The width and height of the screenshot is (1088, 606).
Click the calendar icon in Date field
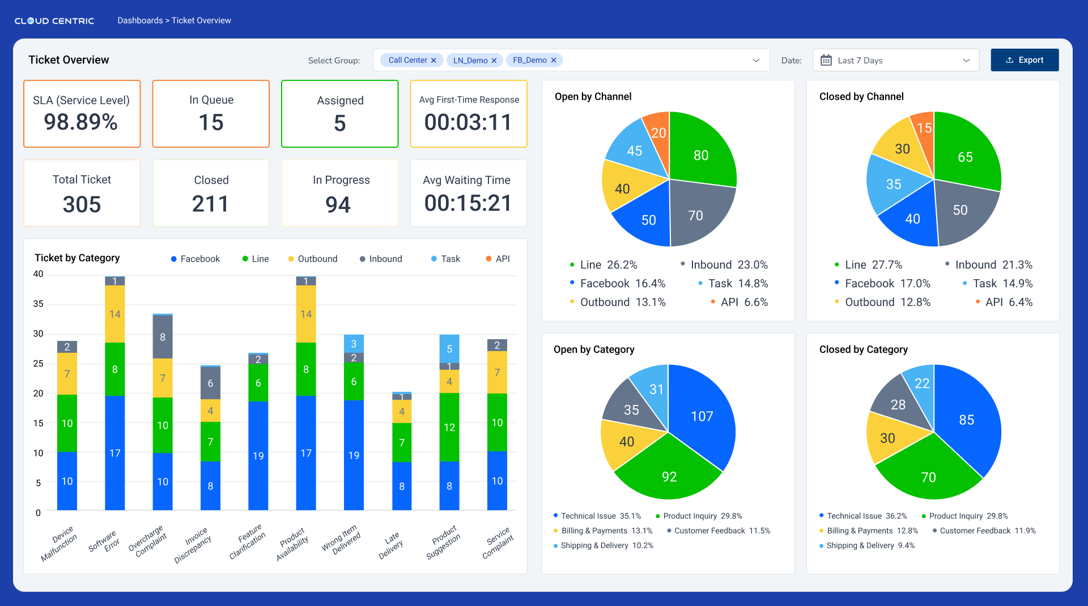(x=826, y=60)
